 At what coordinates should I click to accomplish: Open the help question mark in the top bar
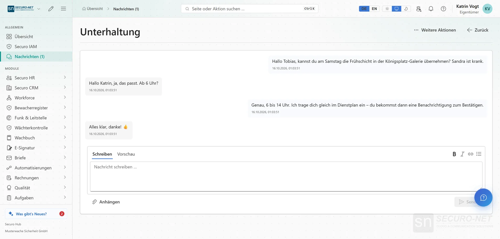[444, 9]
